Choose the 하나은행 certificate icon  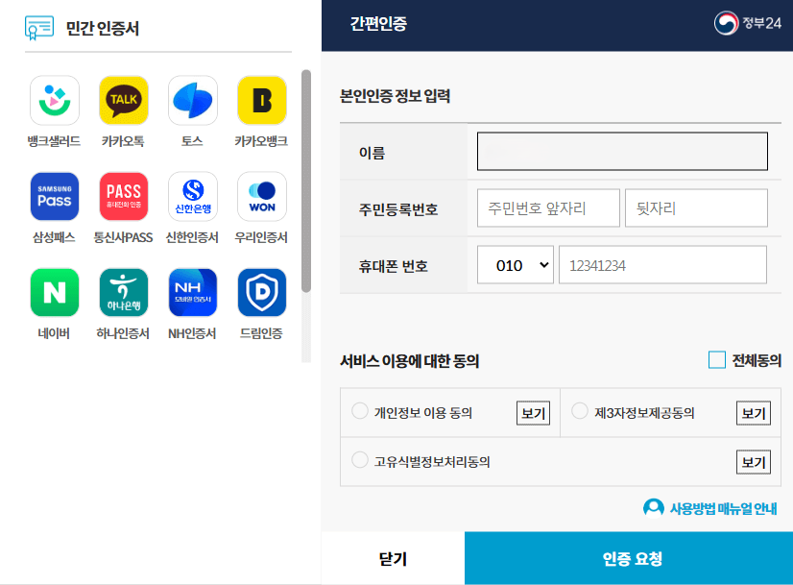pos(124,292)
